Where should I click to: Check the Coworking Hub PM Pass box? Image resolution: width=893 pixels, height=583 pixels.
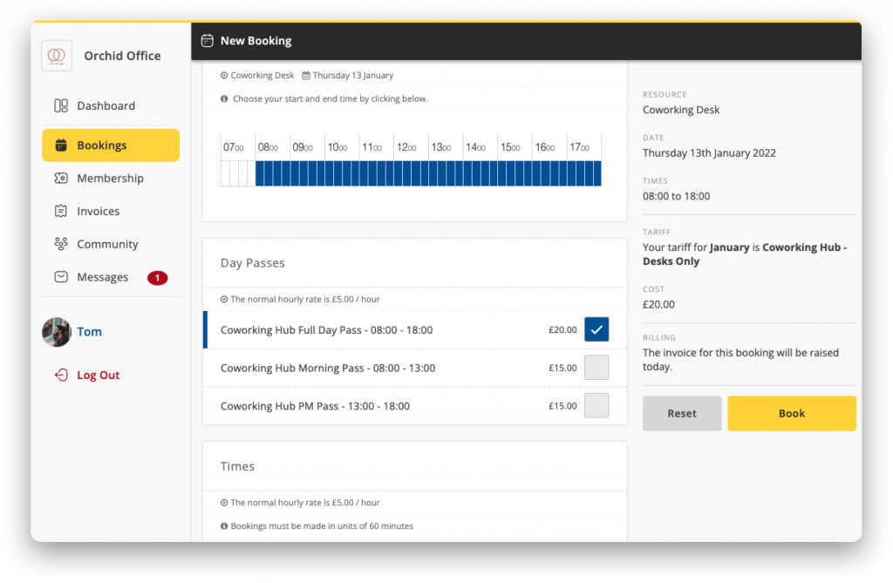pos(596,406)
